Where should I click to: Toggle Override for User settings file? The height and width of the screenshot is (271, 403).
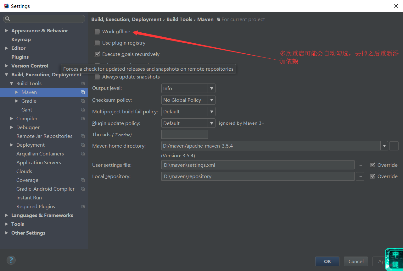(x=373, y=165)
